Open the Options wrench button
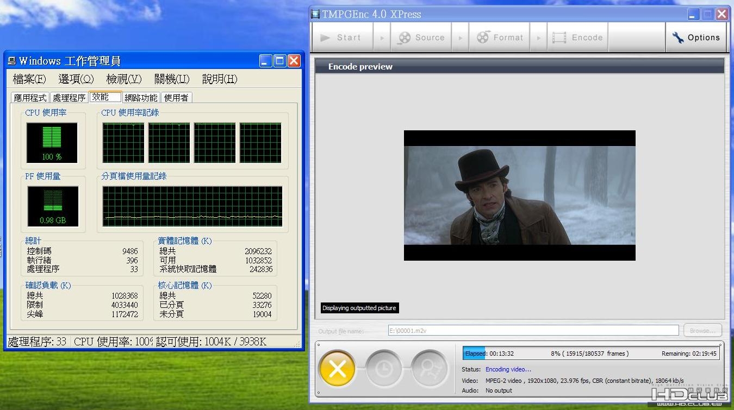 pos(696,37)
